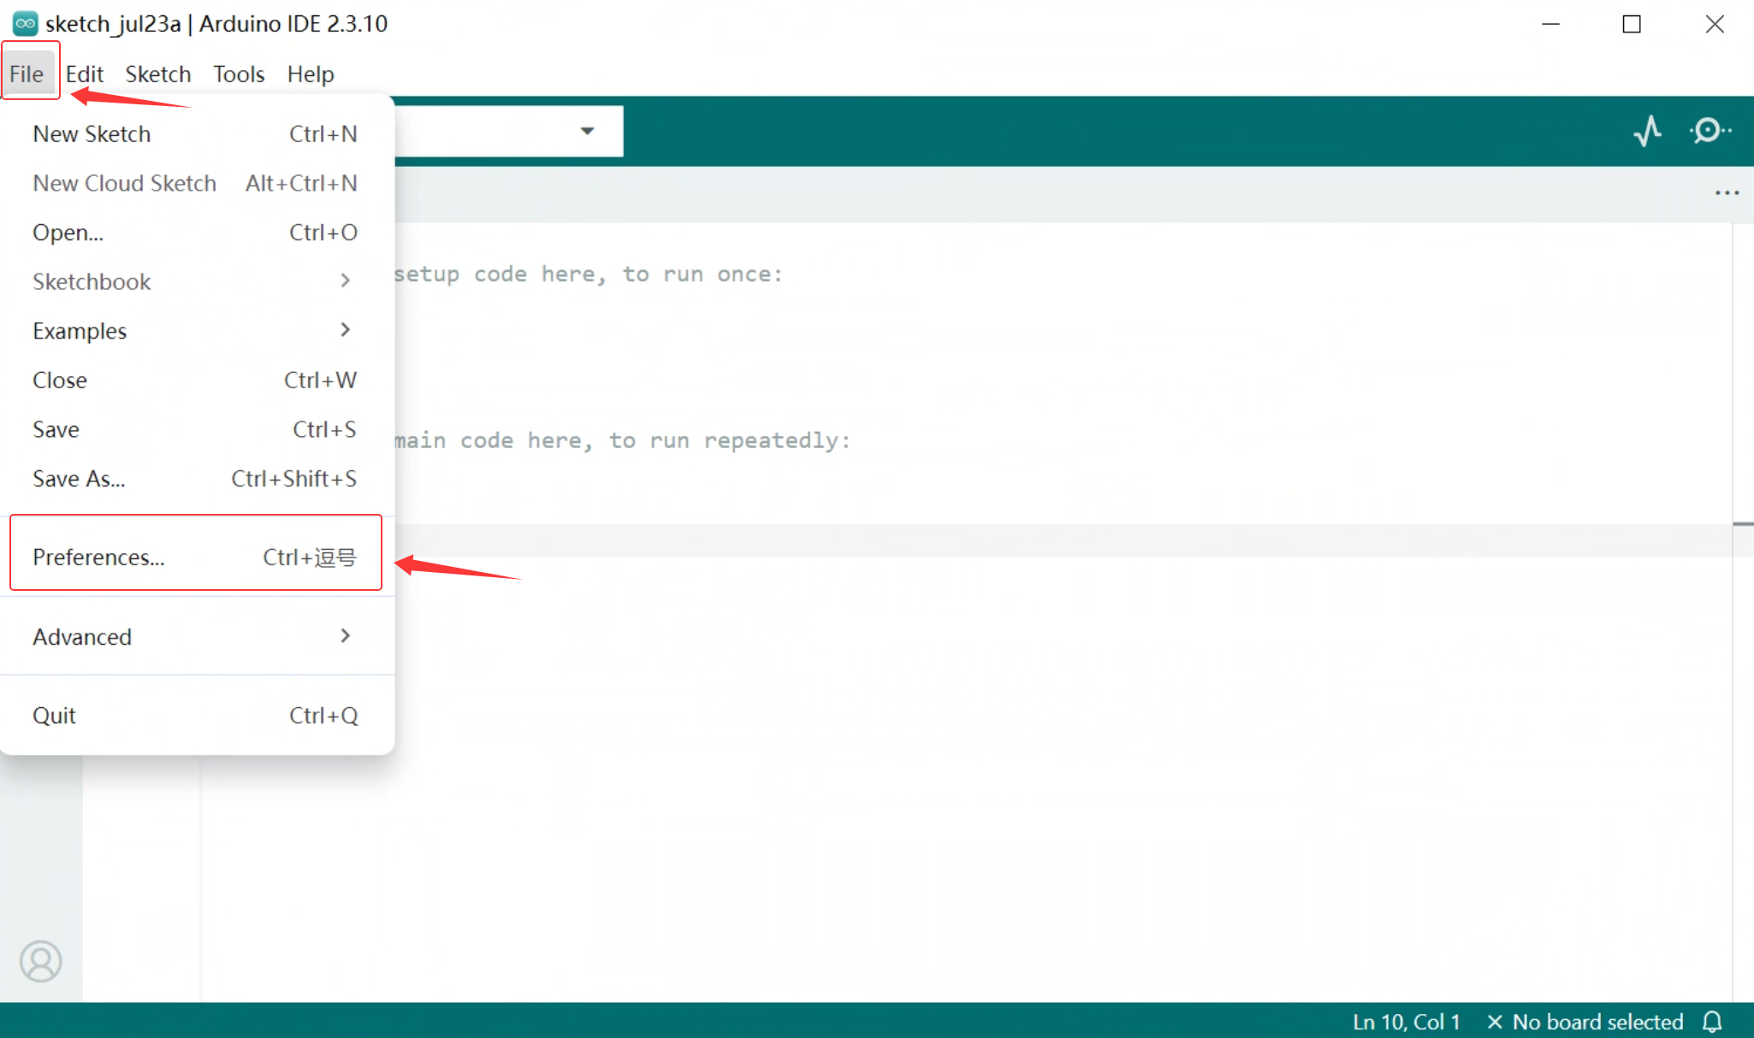Open the Tools menu
Viewport: 1754px width, 1038px height.
click(x=239, y=74)
